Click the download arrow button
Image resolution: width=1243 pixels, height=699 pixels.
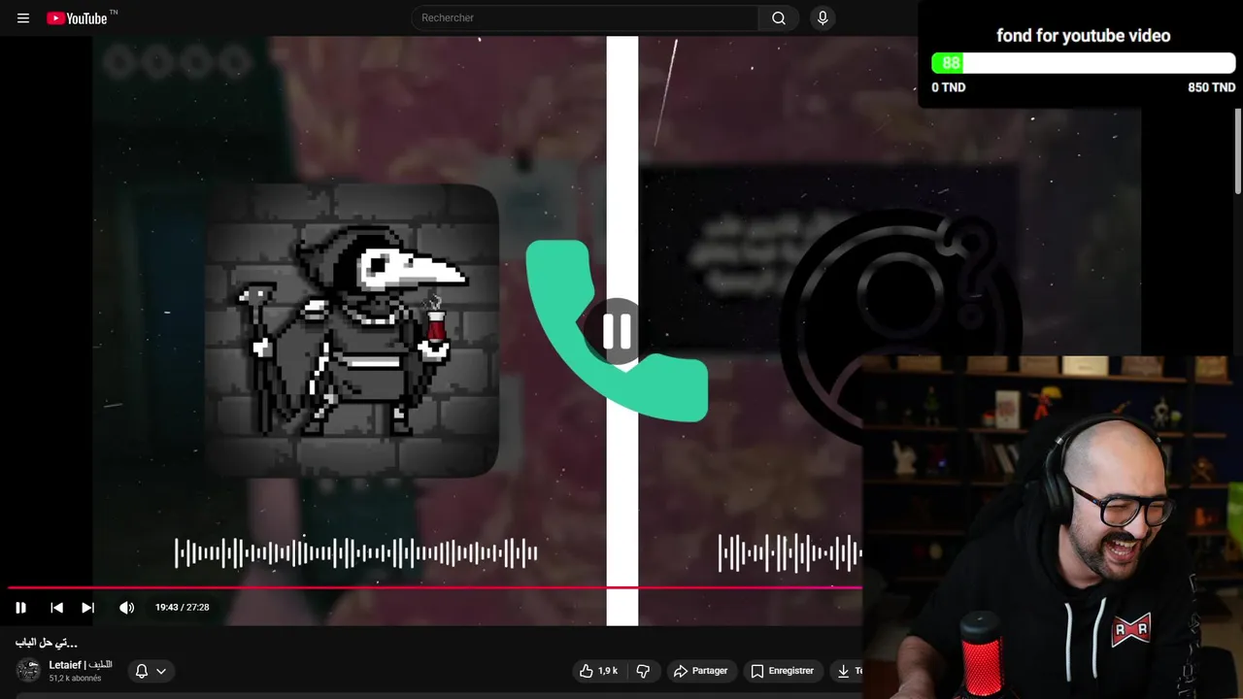coord(844,671)
